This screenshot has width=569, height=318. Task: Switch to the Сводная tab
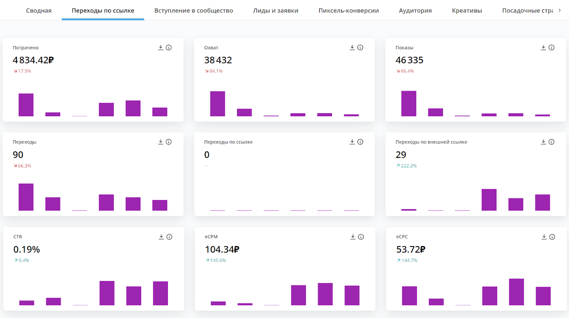[39, 11]
